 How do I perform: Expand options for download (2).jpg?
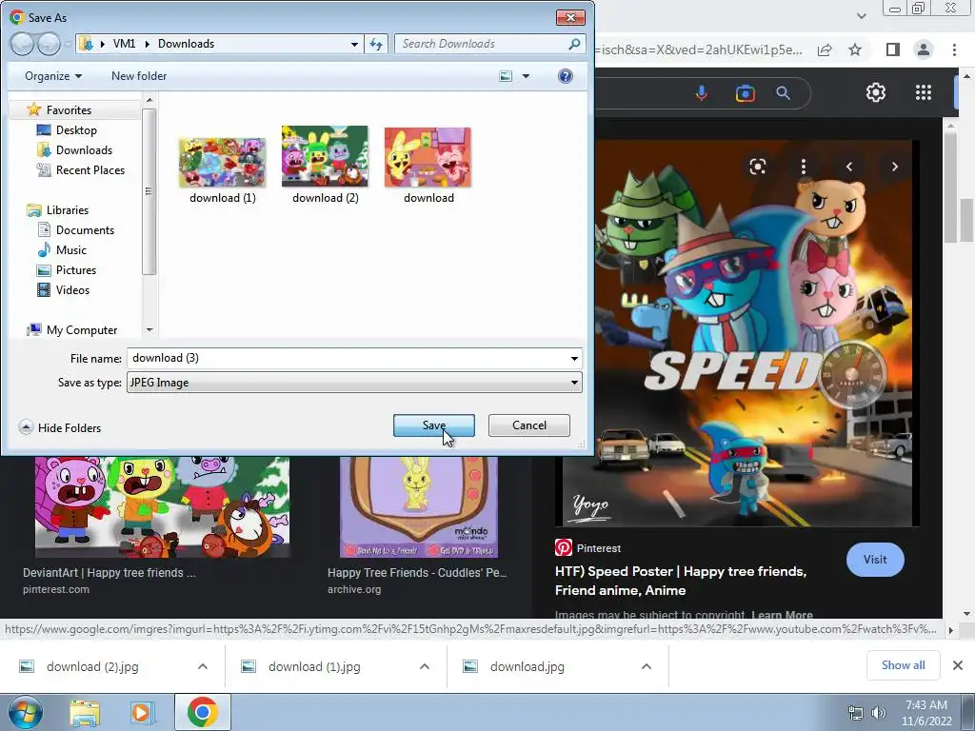tap(203, 666)
